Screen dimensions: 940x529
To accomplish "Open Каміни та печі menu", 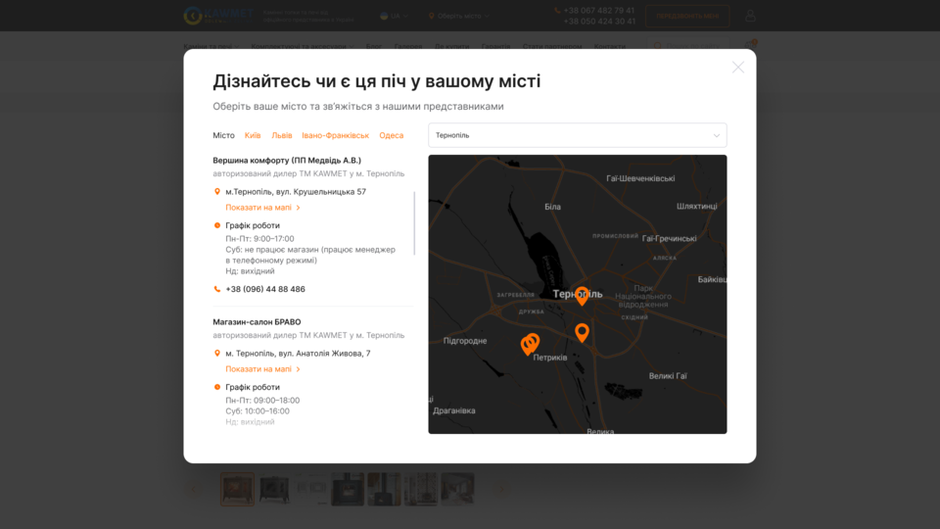I will pyautogui.click(x=211, y=46).
